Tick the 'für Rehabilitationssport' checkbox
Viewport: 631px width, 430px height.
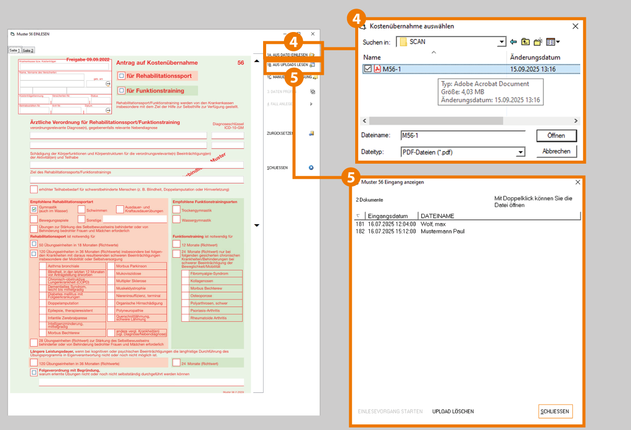[x=121, y=76]
